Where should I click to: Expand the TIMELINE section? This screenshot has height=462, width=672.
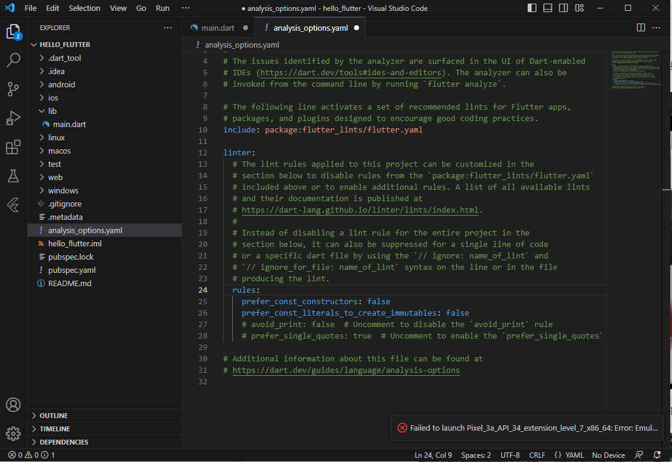click(x=105, y=429)
